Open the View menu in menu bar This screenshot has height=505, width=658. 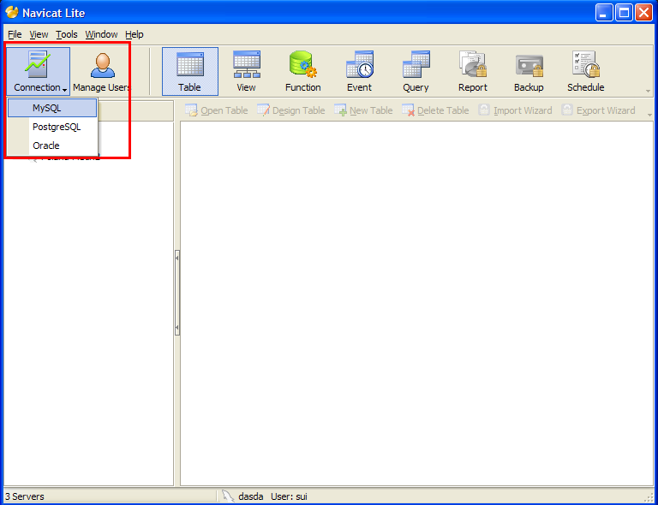39,34
